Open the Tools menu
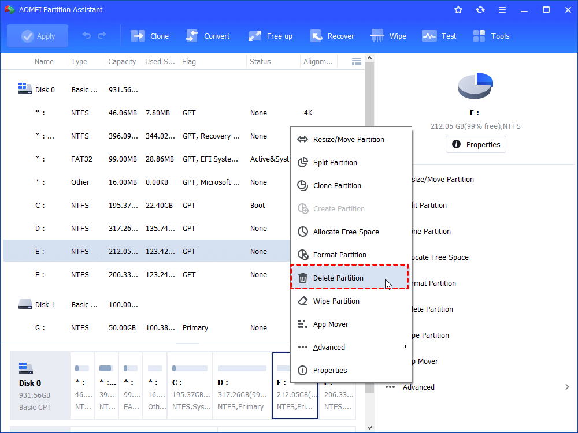The image size is (578, 433). click(491, 36)
